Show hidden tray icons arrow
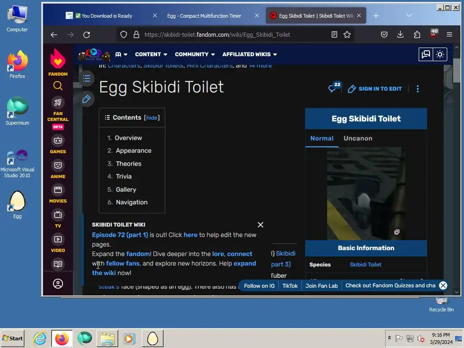 tap(389, 338)
